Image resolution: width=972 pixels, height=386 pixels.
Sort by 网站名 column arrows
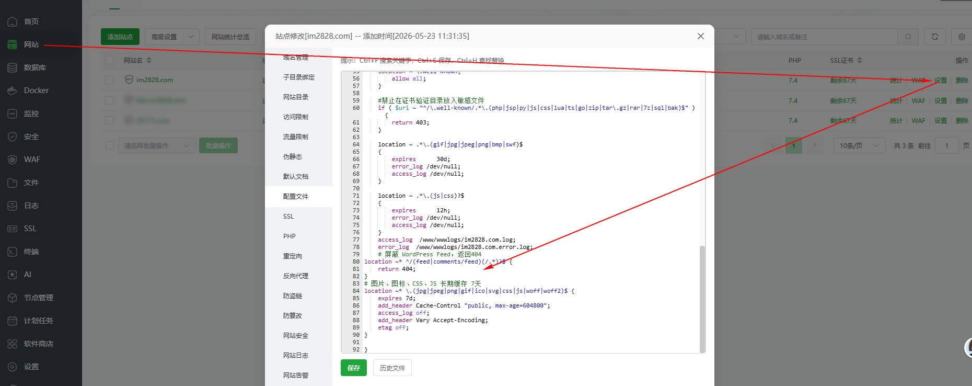(x=149, y=60)
